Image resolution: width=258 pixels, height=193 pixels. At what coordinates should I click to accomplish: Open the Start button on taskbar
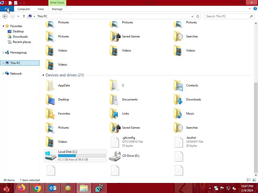tap(6, 188)
